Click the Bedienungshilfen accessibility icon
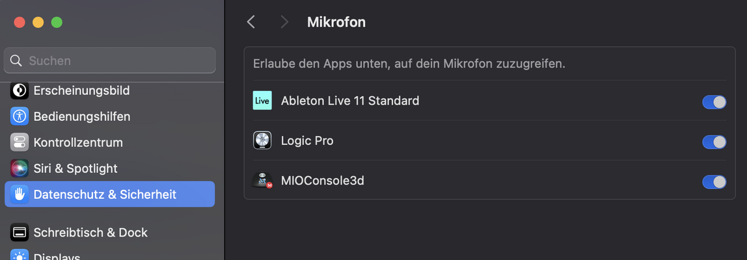The width and height of the screenshot is (747, 260). pos(20,116)
